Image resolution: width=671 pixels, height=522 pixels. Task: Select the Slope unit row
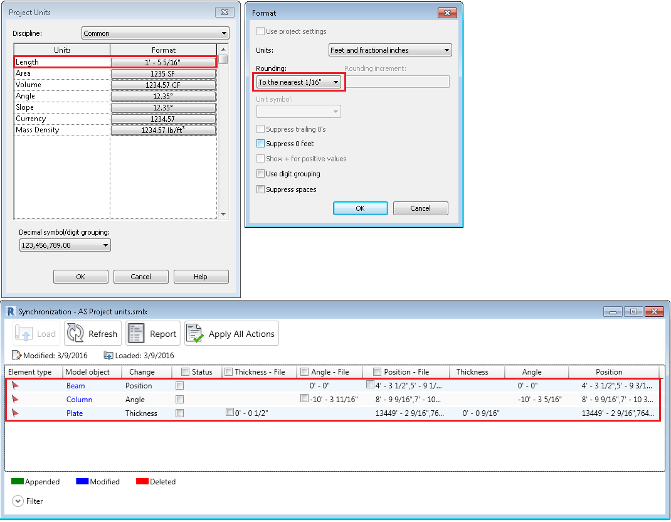[62, 107]
